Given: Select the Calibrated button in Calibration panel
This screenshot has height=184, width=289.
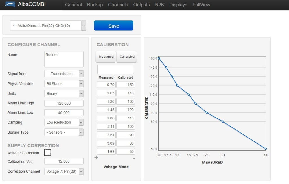Looking at the screenshot, I should click(x=127, y=57).
